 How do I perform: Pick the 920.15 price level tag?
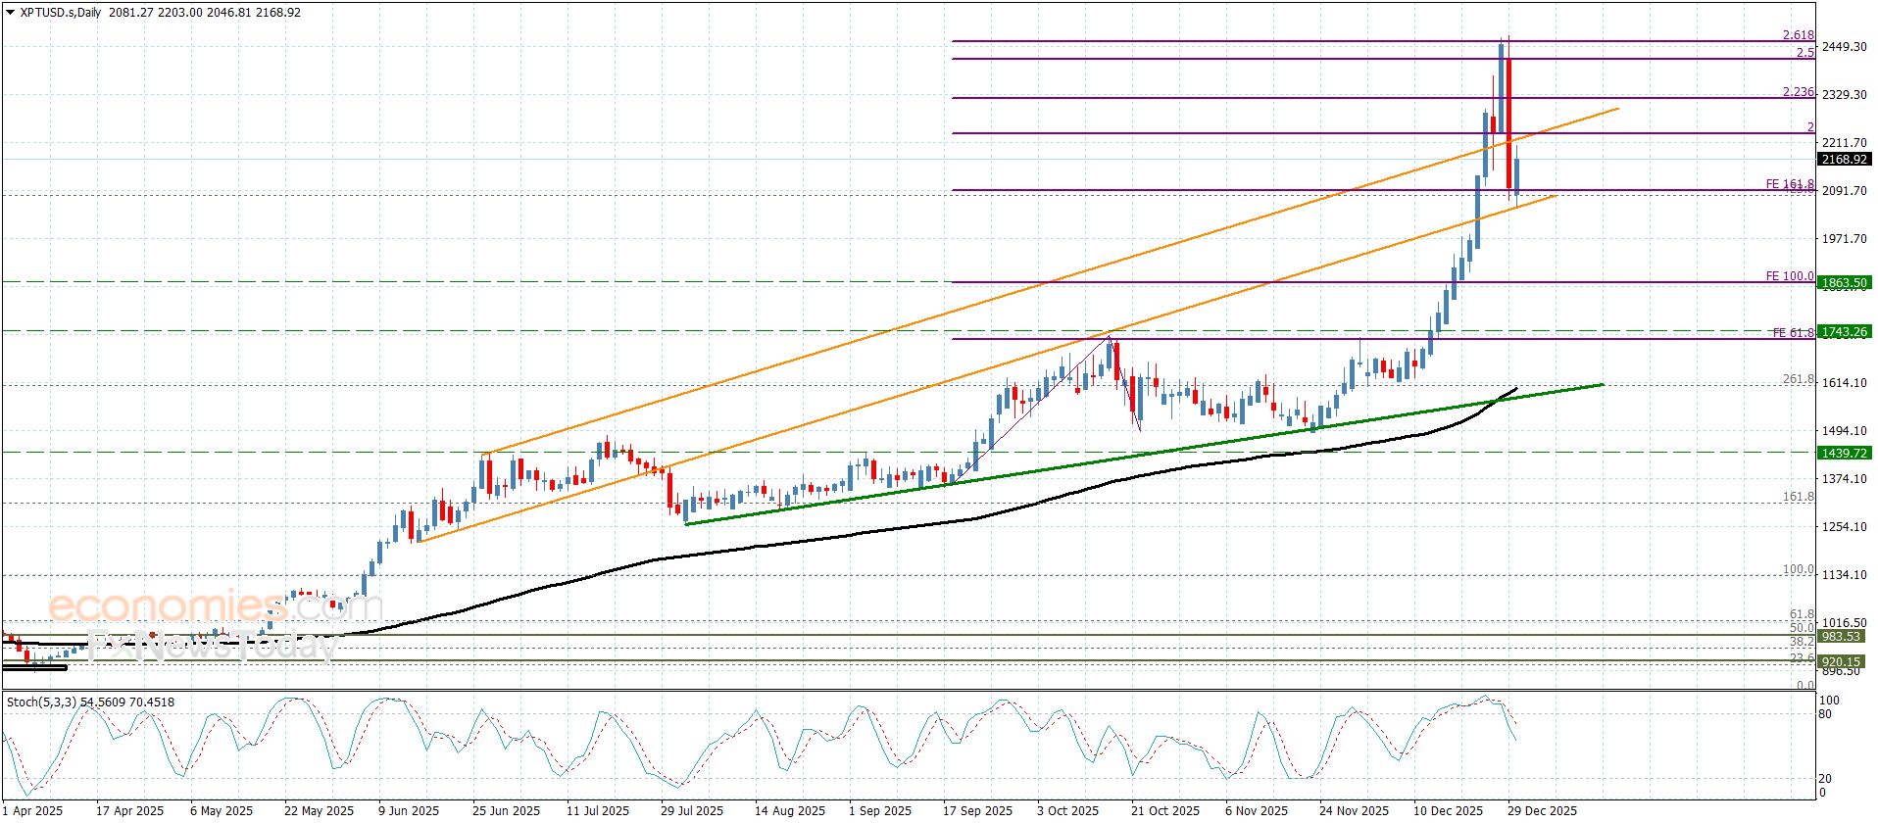pos(1840,662)
